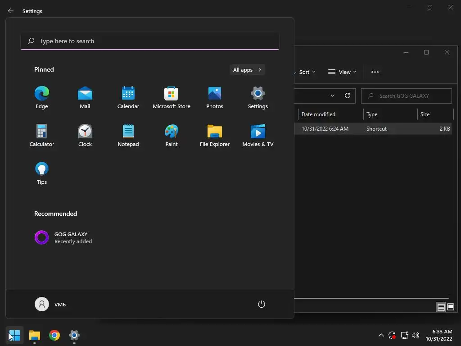Launch the Paint app
The image size is (461, 346).
click(172, 136)
